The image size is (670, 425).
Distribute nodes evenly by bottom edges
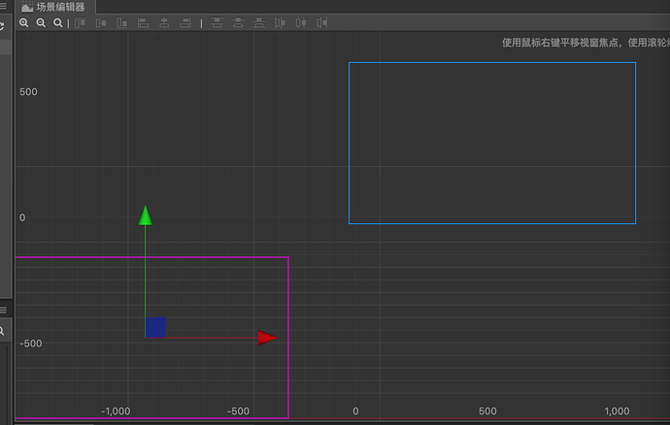coord(259,23)
